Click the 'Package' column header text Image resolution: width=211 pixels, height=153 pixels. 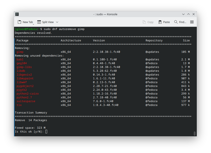tap(22, 40)
